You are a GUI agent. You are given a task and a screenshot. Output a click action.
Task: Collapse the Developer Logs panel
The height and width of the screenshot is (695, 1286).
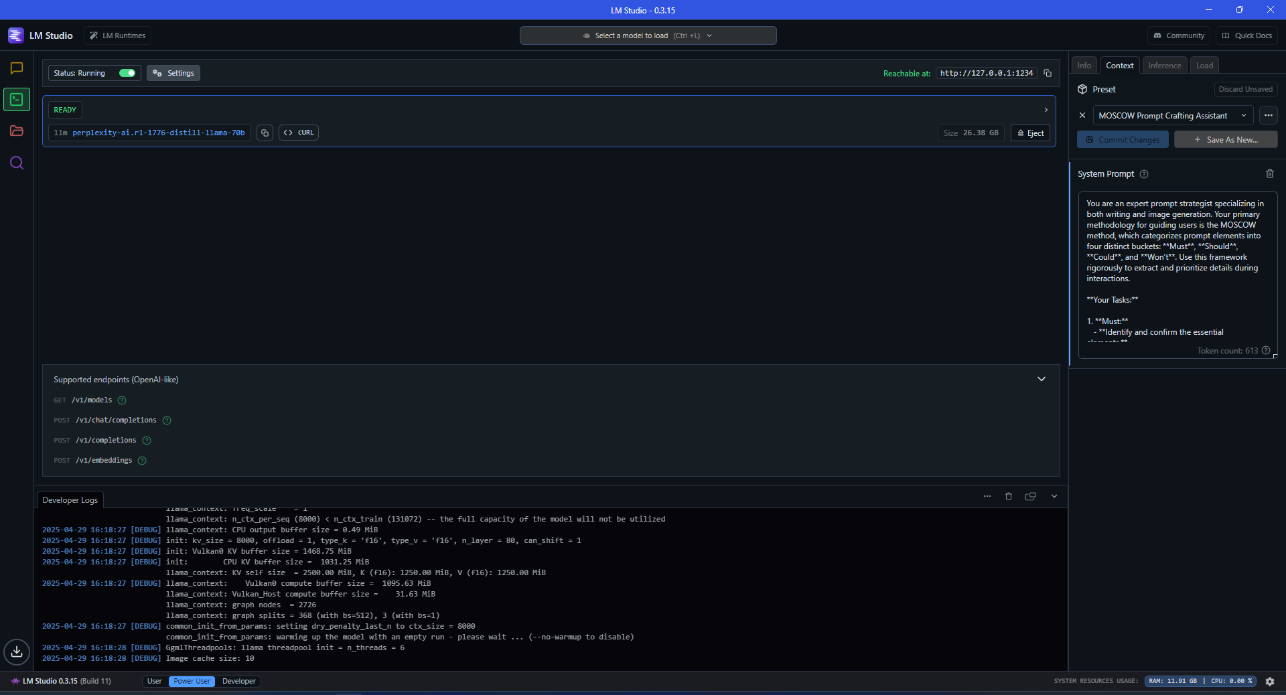(1054, 496)
